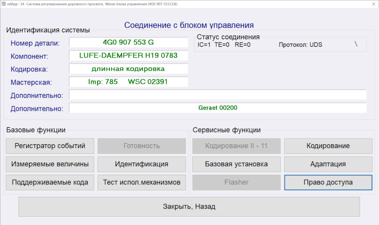Screen dimensions: 379x225
Task: Click the Право доступа button
Action: pyautogui.click(x=328, y=183)
